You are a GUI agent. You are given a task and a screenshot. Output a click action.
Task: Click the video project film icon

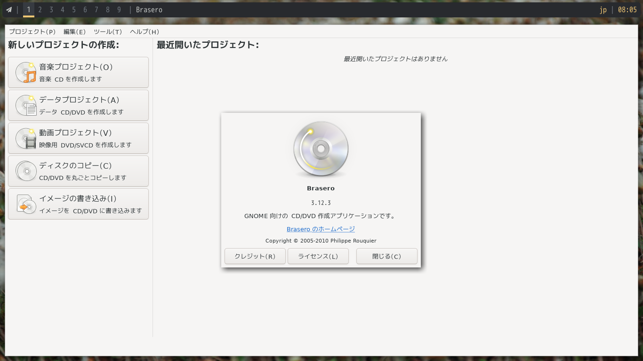[26, 138]
